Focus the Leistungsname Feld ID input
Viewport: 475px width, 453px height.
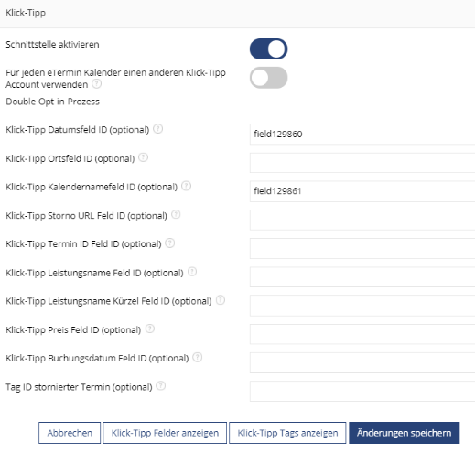[x=362, y=276]
